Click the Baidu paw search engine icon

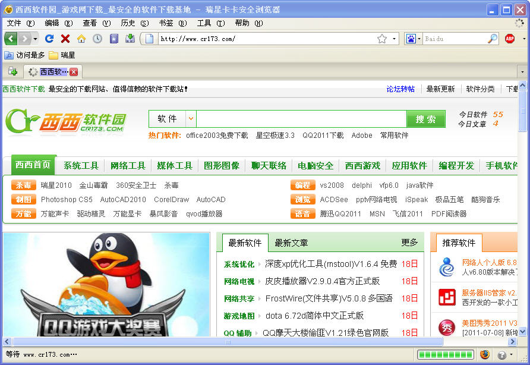click(411, 39)
